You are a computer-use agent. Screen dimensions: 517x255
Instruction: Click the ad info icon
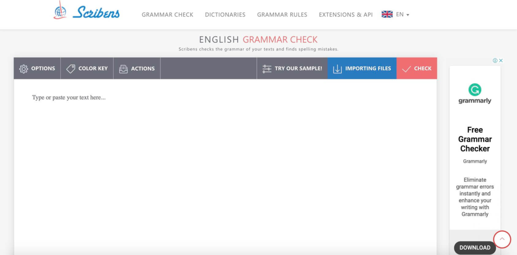[495, 61]
